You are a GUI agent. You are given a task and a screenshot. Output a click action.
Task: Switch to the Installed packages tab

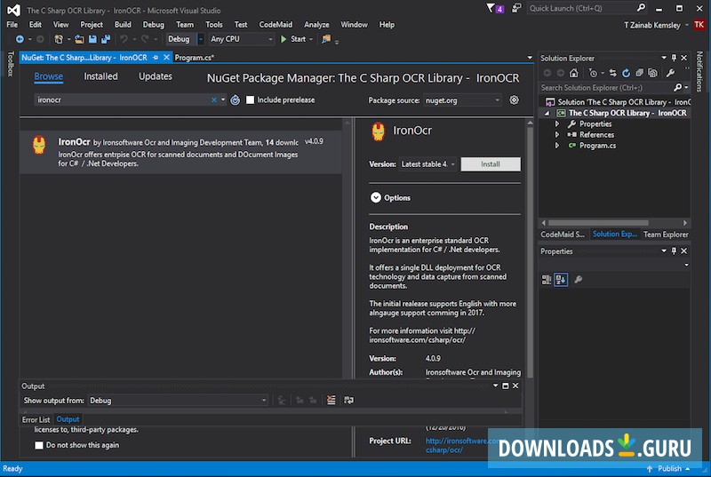(x=100, y=76)
